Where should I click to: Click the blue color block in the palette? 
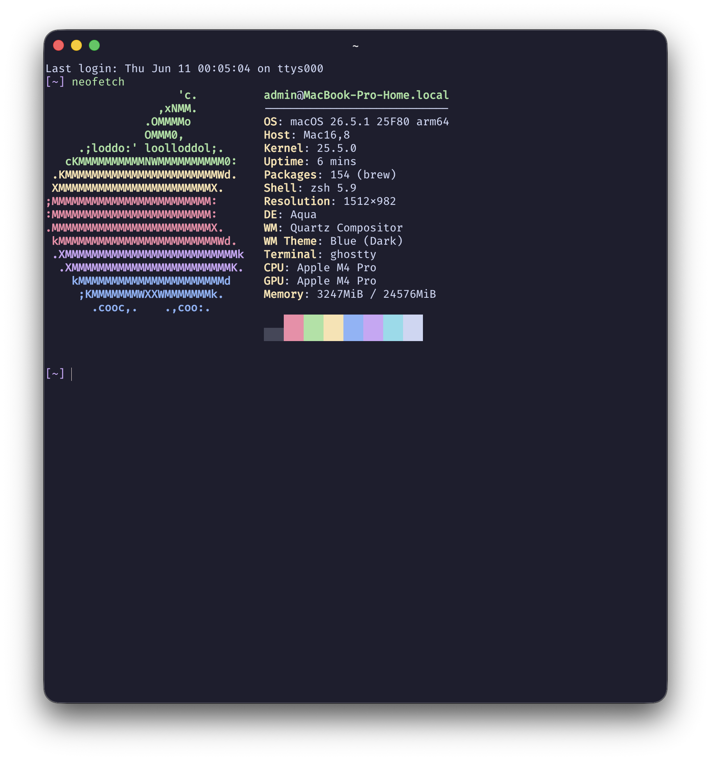pos(353,328)
